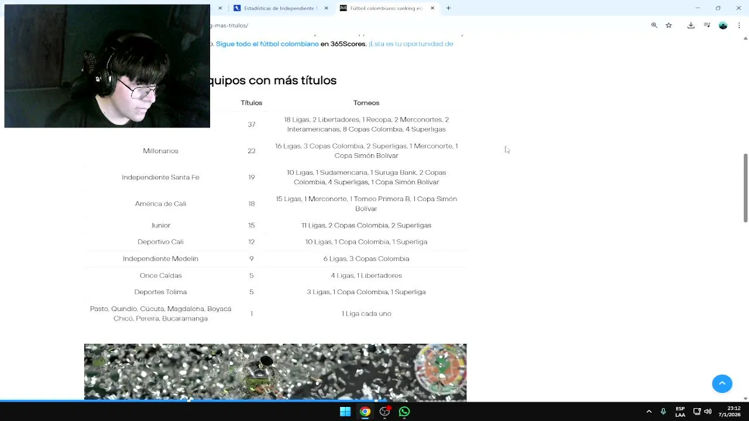Close the leftmost partially hidden tab

220,8
